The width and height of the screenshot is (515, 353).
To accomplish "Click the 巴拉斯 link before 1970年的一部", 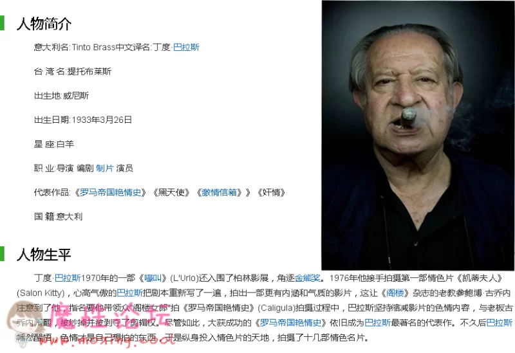I will click(x=68, y=278).
